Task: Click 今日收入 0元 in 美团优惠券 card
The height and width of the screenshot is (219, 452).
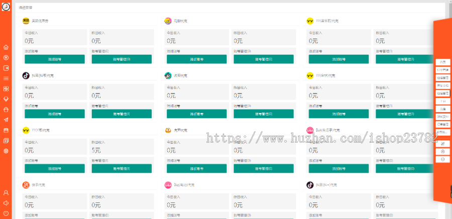Action: coord(55,37)
